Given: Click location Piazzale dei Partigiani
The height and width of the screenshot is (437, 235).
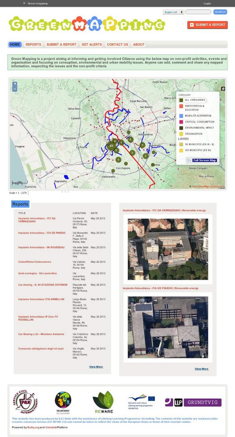Looking at the screenshot, I should 80,289.
